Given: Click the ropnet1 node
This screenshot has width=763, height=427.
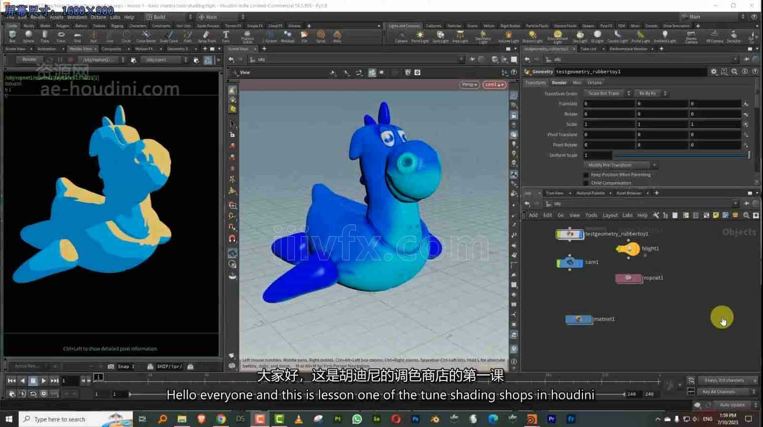Looking at the screenshot, I should (628, 278).
